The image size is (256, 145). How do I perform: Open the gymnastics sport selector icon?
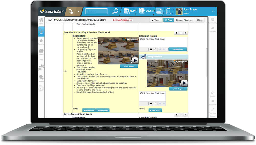tap(71, 11)
